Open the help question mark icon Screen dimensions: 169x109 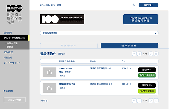point(133,5)
